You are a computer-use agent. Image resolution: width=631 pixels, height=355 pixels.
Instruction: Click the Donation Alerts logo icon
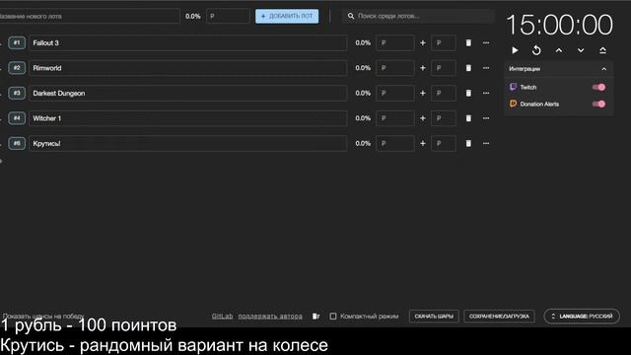pos(513,104)
